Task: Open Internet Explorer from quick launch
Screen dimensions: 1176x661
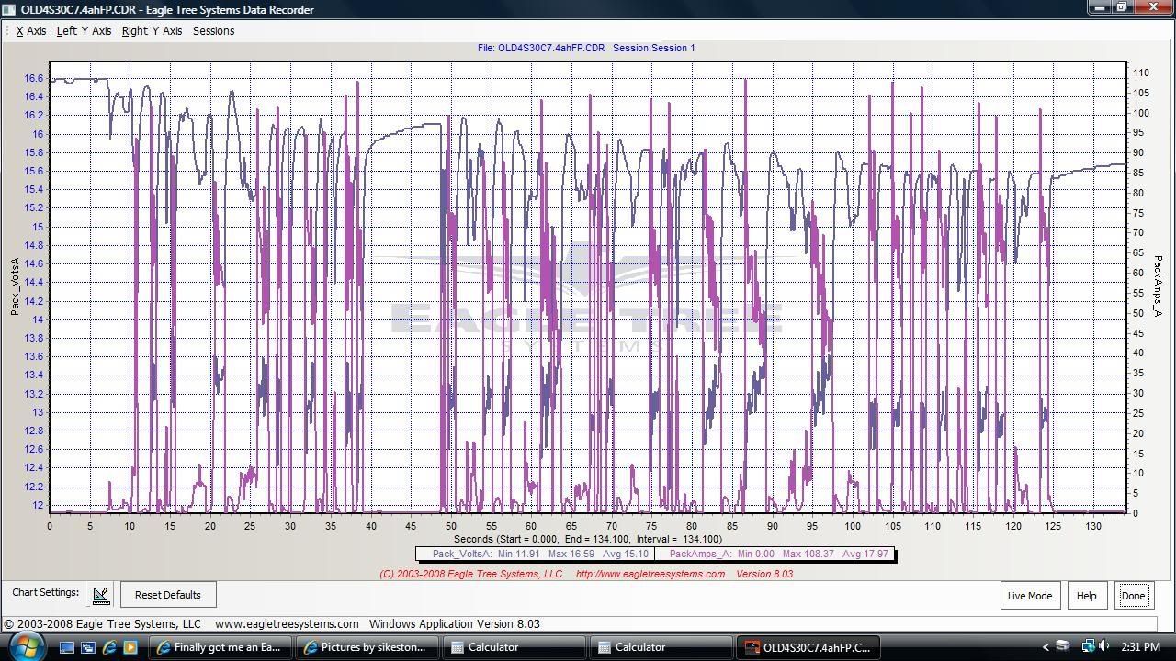Action: click(x=109, y=647)
